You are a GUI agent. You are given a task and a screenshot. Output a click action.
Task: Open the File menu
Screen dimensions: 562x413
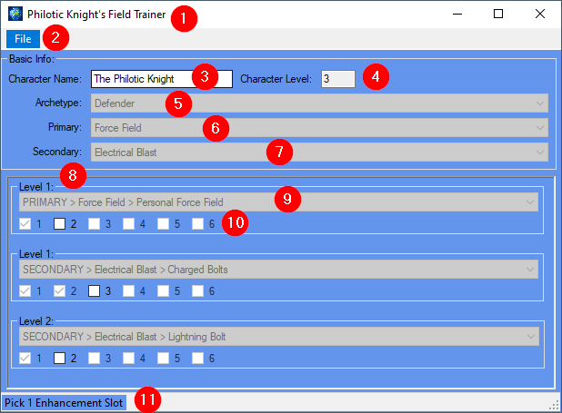pyautogui.click(x=23, y=39)
